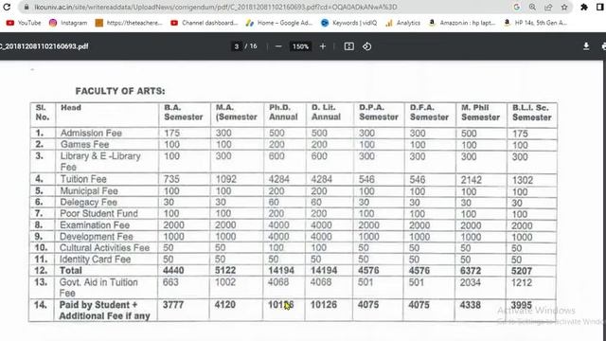Click the Fit to page icon
Screen dimensions: 606x341
coord(349,46)
